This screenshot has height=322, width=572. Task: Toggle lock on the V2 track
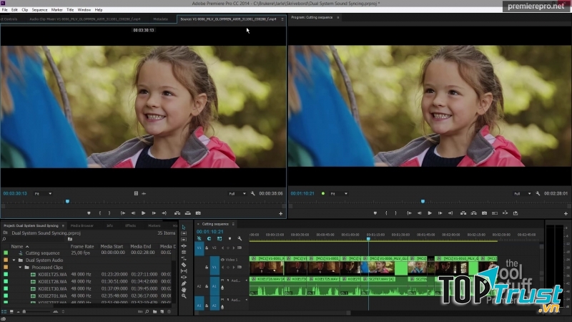pyautogui.click(x=207, y=248)
